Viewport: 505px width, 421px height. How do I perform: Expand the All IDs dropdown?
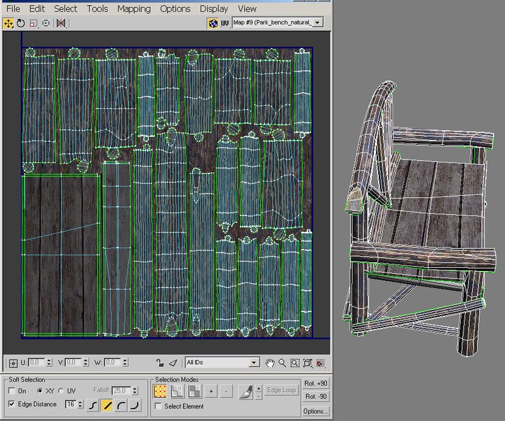point(253,362)
